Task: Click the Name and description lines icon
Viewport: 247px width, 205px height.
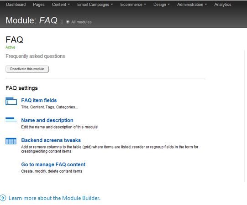Action: click(11, 120)
